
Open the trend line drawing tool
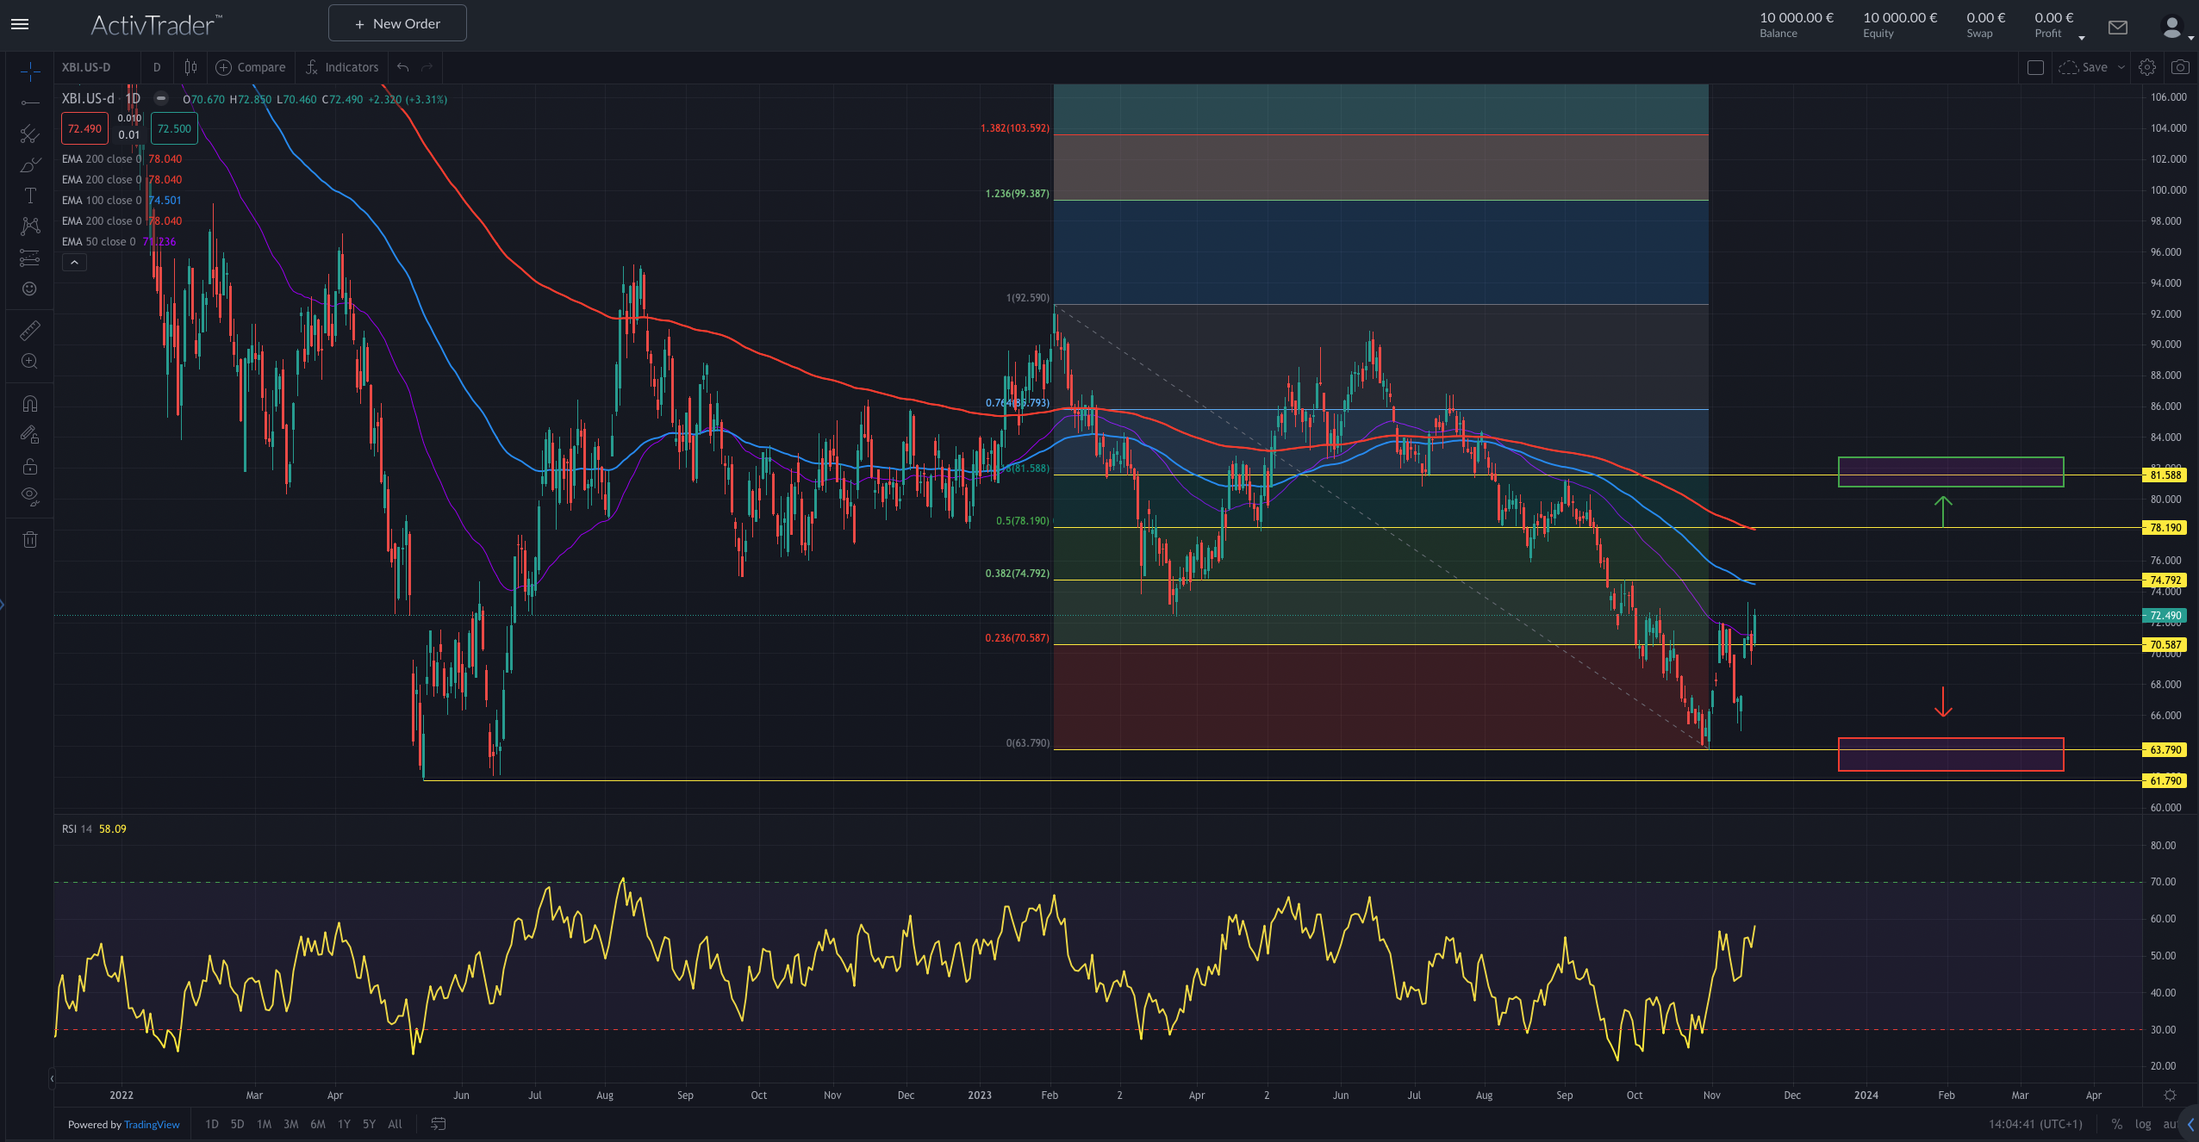[x=29, y=102]
